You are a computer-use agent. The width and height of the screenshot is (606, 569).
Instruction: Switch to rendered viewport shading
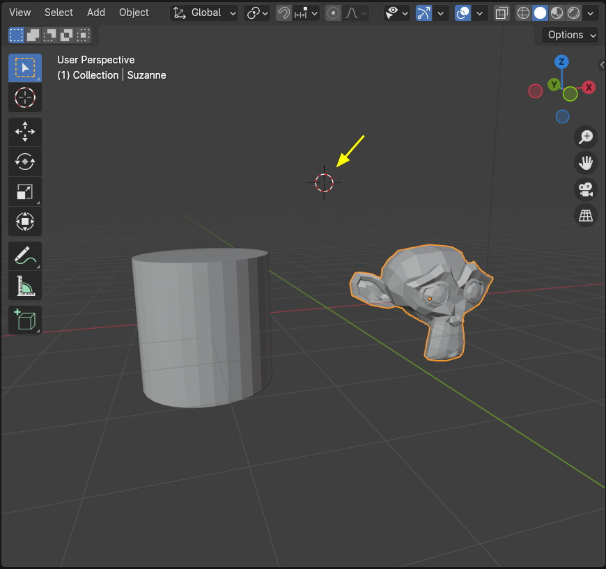[573, 13]
